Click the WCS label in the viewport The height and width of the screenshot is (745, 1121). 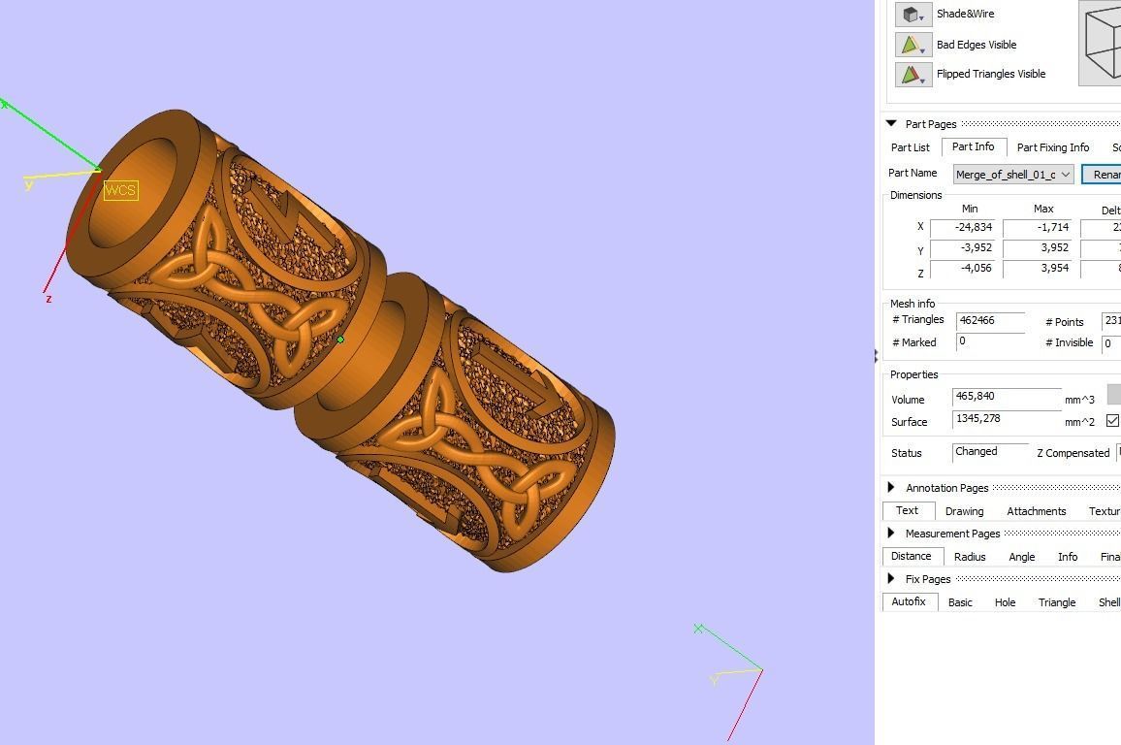tap(120, 190)
